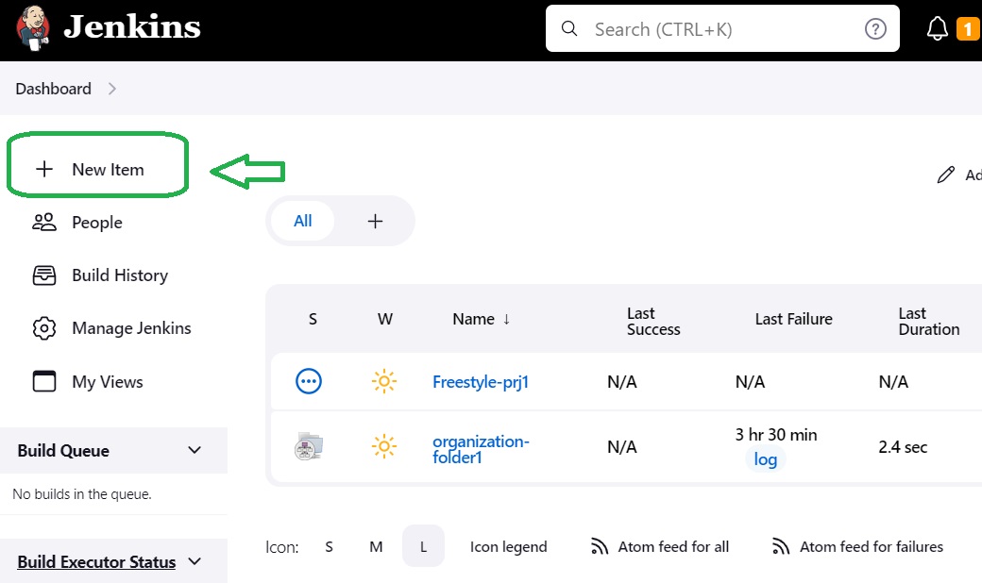Screen dimensions: 982x583
Task: Sort by Last Duration column header
Action: pyautogui.click(x=929, y=321)
